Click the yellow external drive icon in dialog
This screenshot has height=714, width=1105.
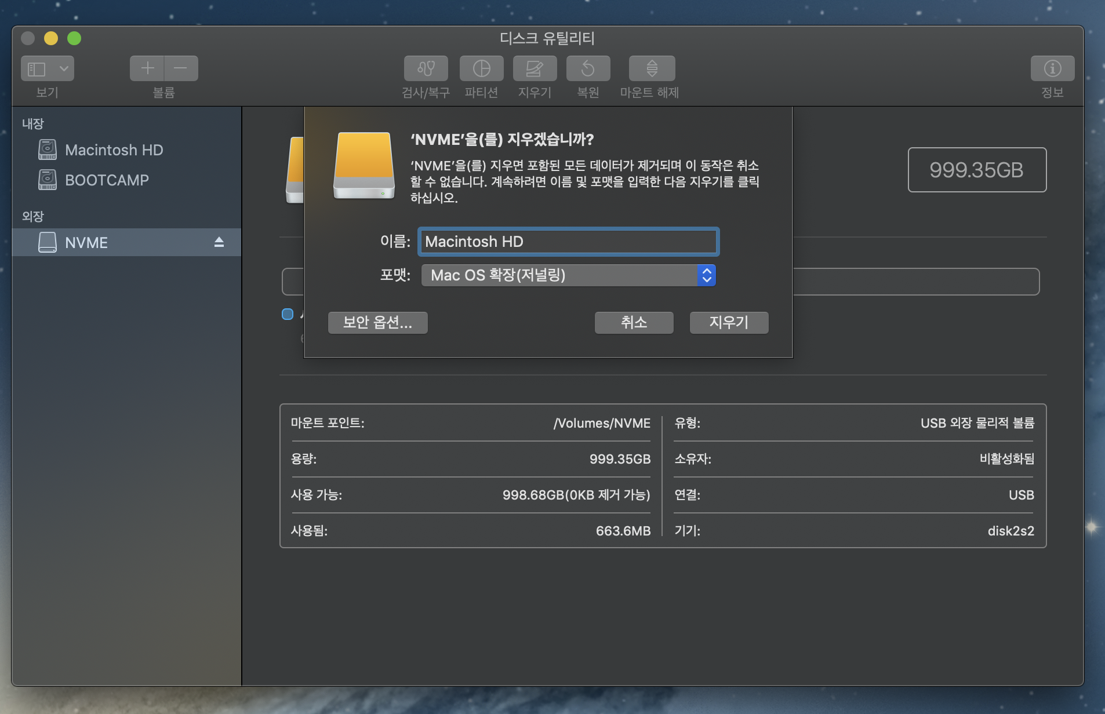(x=364, y=165)
